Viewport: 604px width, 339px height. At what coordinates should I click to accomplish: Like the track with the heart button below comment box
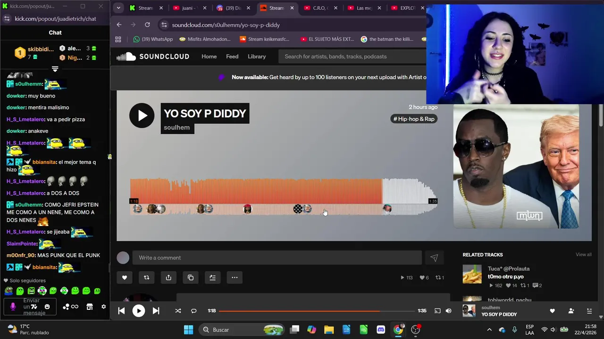pos(125,277)
